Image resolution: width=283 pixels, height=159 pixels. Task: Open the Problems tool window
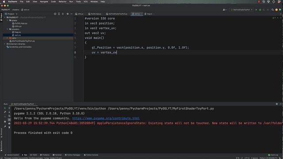45,155
